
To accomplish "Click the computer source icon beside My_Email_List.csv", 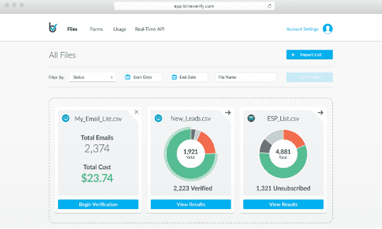I will pos(65,118).
